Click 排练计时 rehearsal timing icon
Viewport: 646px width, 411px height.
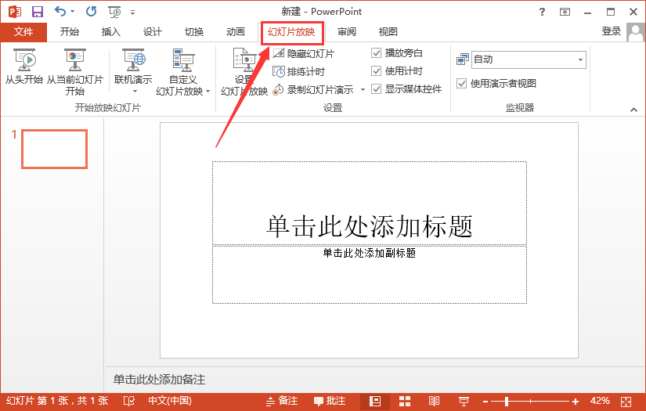tap(279, 71)
